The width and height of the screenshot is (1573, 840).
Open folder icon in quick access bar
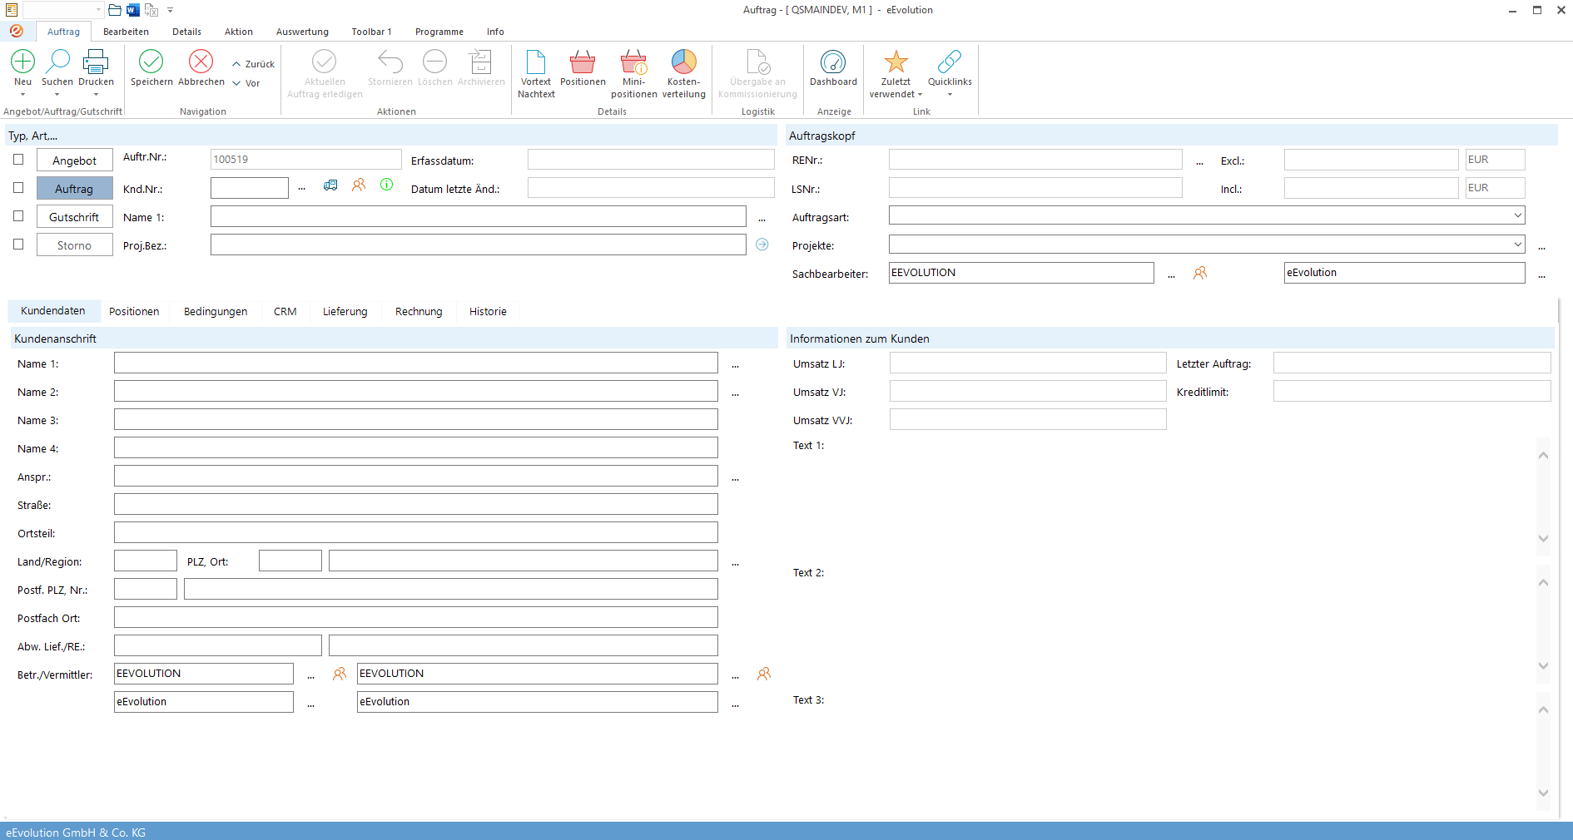pyautogui.click(x=115, y=10)
